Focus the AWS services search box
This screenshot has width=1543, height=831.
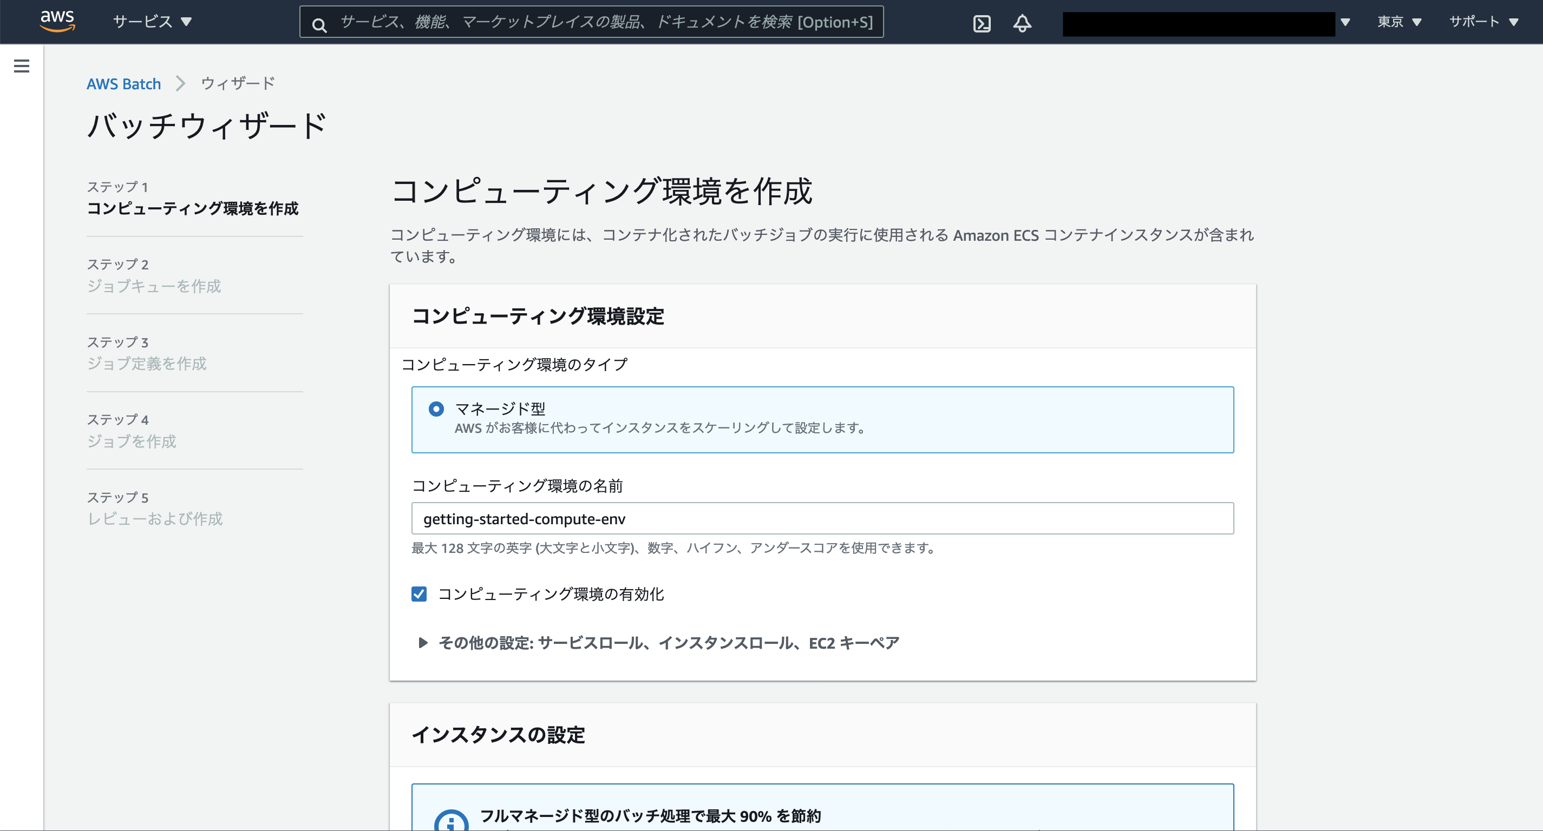pos(591,22)
